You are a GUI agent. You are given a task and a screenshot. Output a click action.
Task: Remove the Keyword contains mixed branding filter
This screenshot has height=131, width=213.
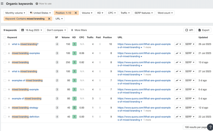coord(49,19)
